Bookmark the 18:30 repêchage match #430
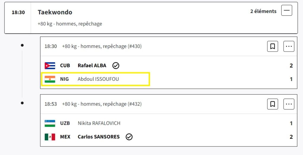Image resolution: width=303 pixels, height=155 pixels. (x=273, y=46)
